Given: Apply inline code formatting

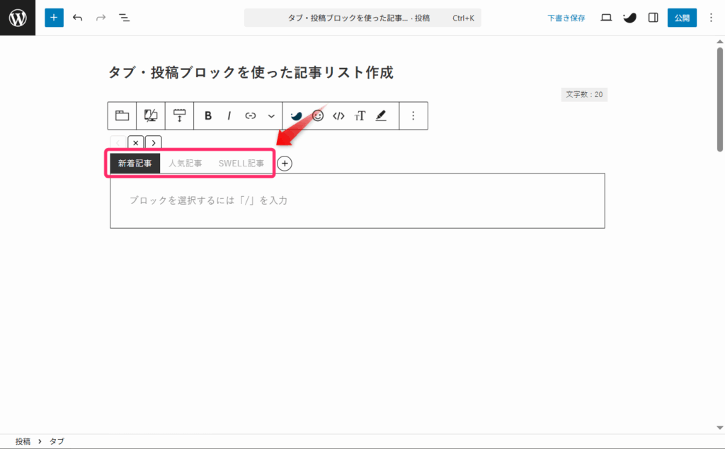Looking at the screenshot, I should [338, 115].
